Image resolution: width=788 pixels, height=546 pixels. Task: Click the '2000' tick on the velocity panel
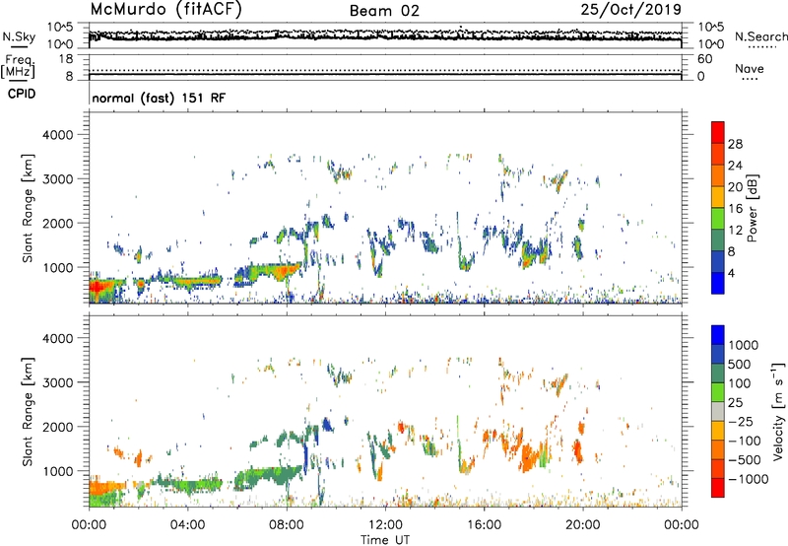click(x=57, y=427)
